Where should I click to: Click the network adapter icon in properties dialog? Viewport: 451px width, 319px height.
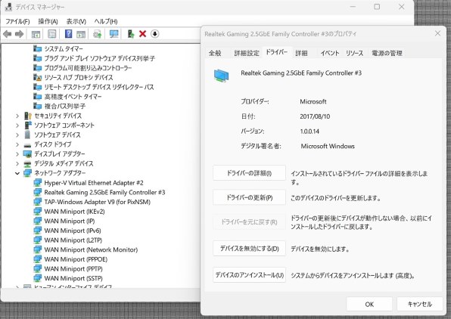click(x=221, y=76)
